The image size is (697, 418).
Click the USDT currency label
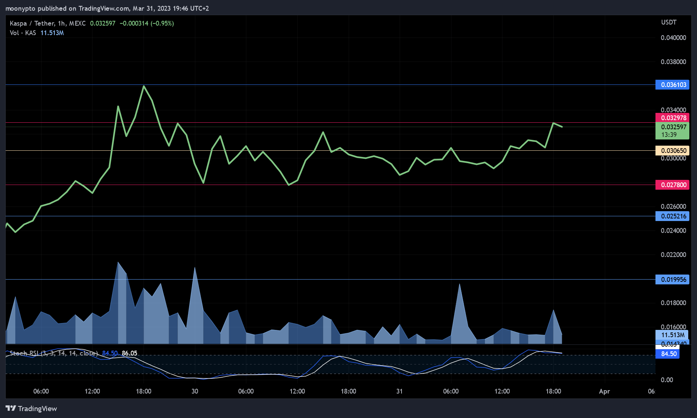(669, 22)
